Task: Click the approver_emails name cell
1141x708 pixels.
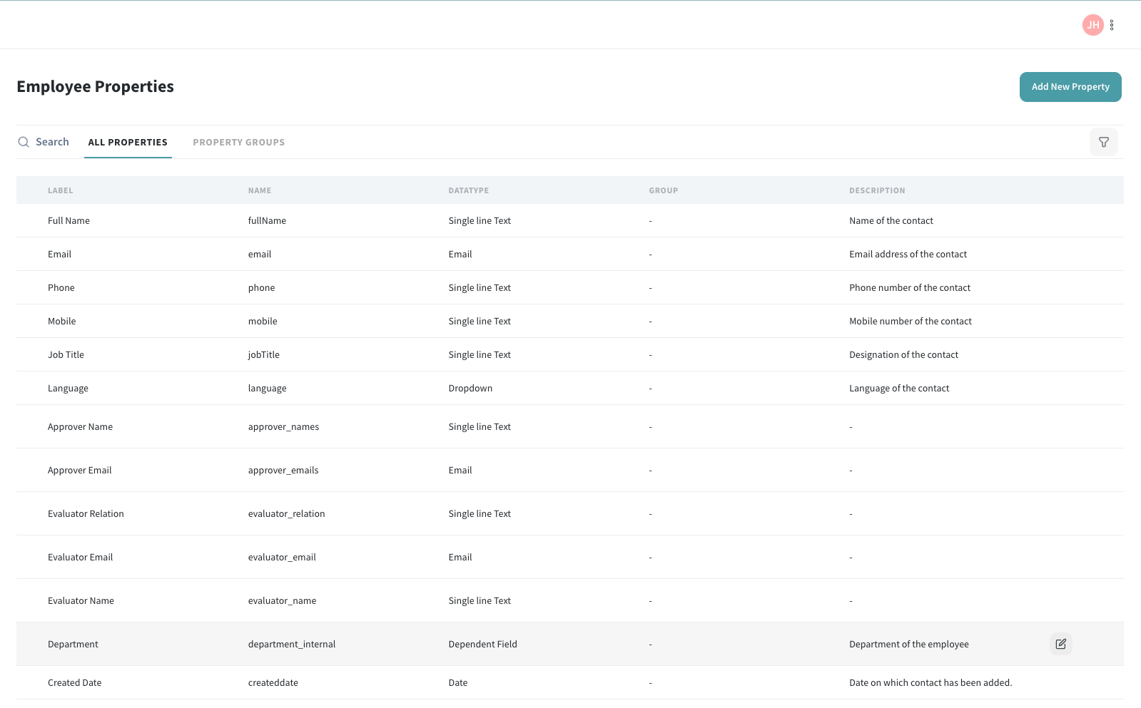Action: [283, 471]
